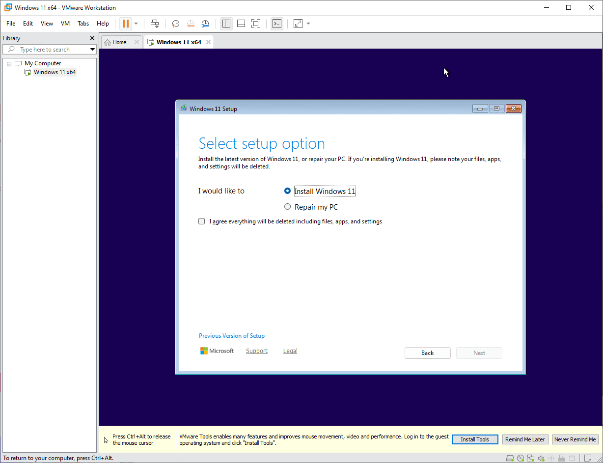Screen dimensions: 603x463
Task: Click the stretch guest display icon
Action: (x=298, y=24)
